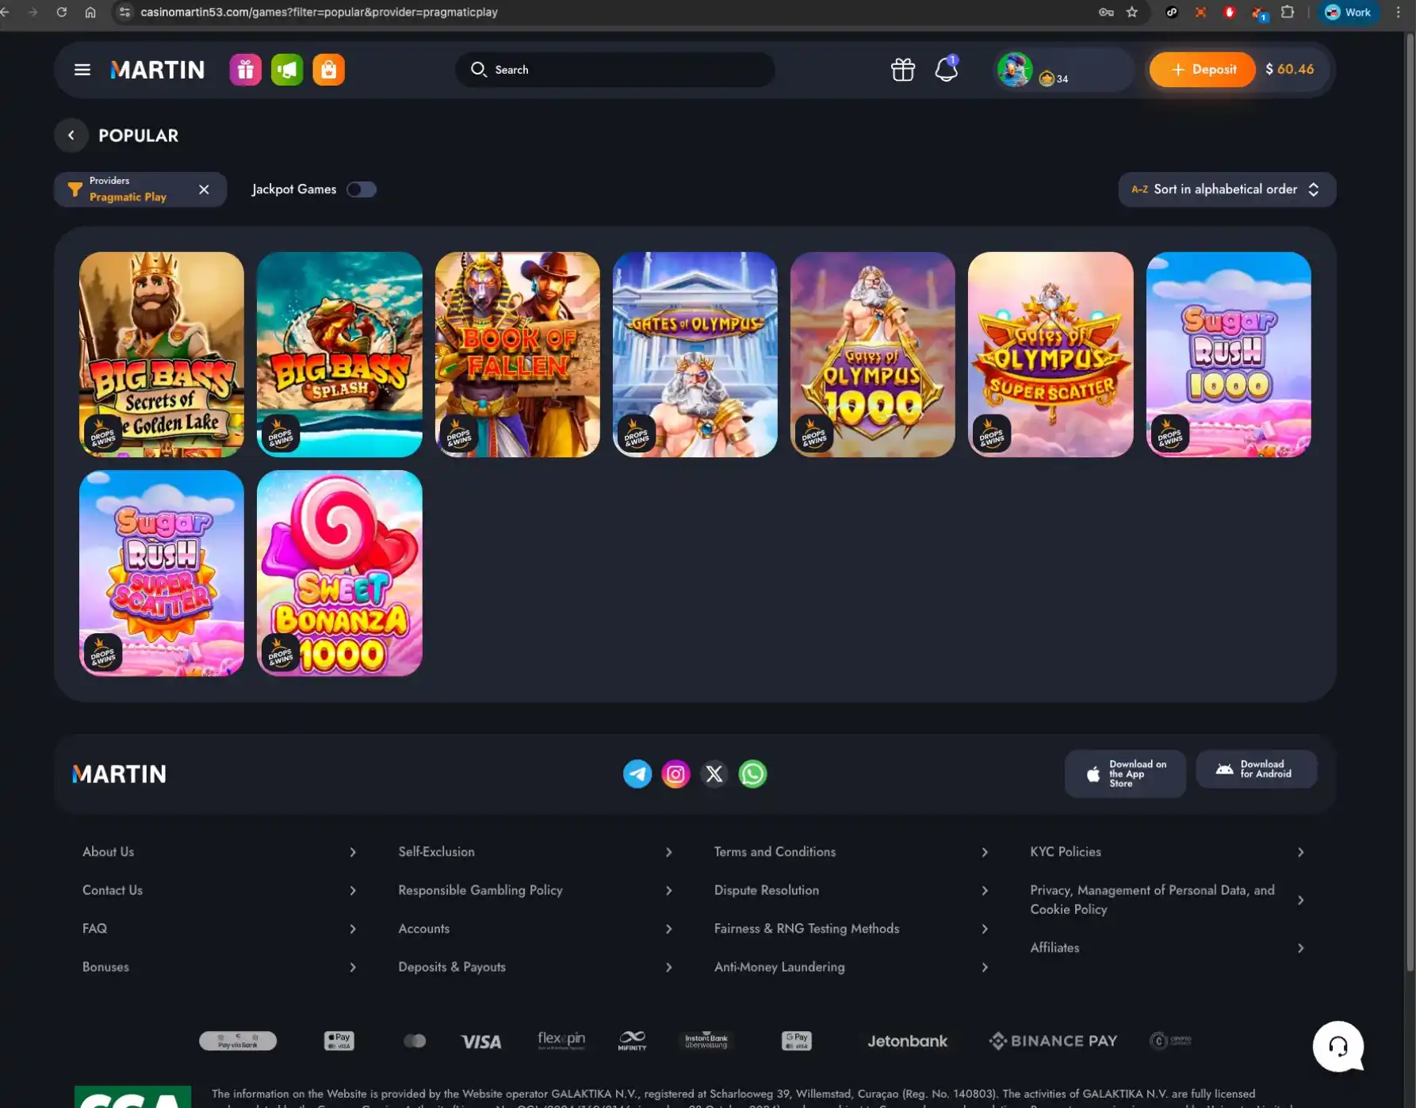Click the browser address bar URL

tap(319, 12)
